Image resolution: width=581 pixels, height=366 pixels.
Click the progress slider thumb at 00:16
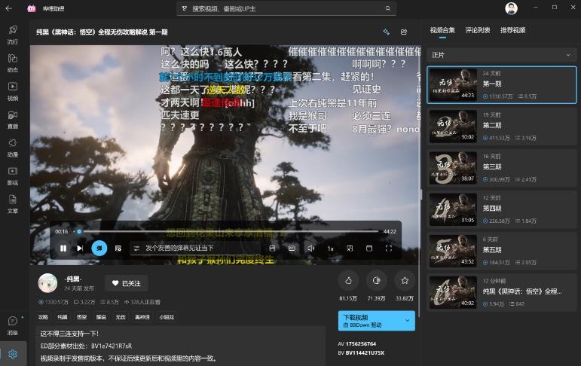point(79,231)
